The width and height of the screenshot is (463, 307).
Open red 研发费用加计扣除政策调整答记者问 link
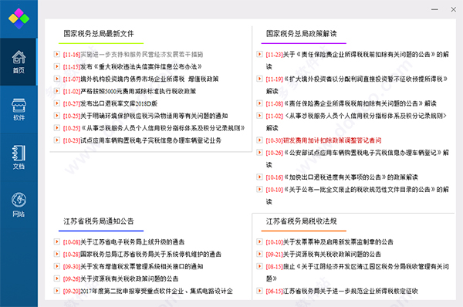(323, 140)
